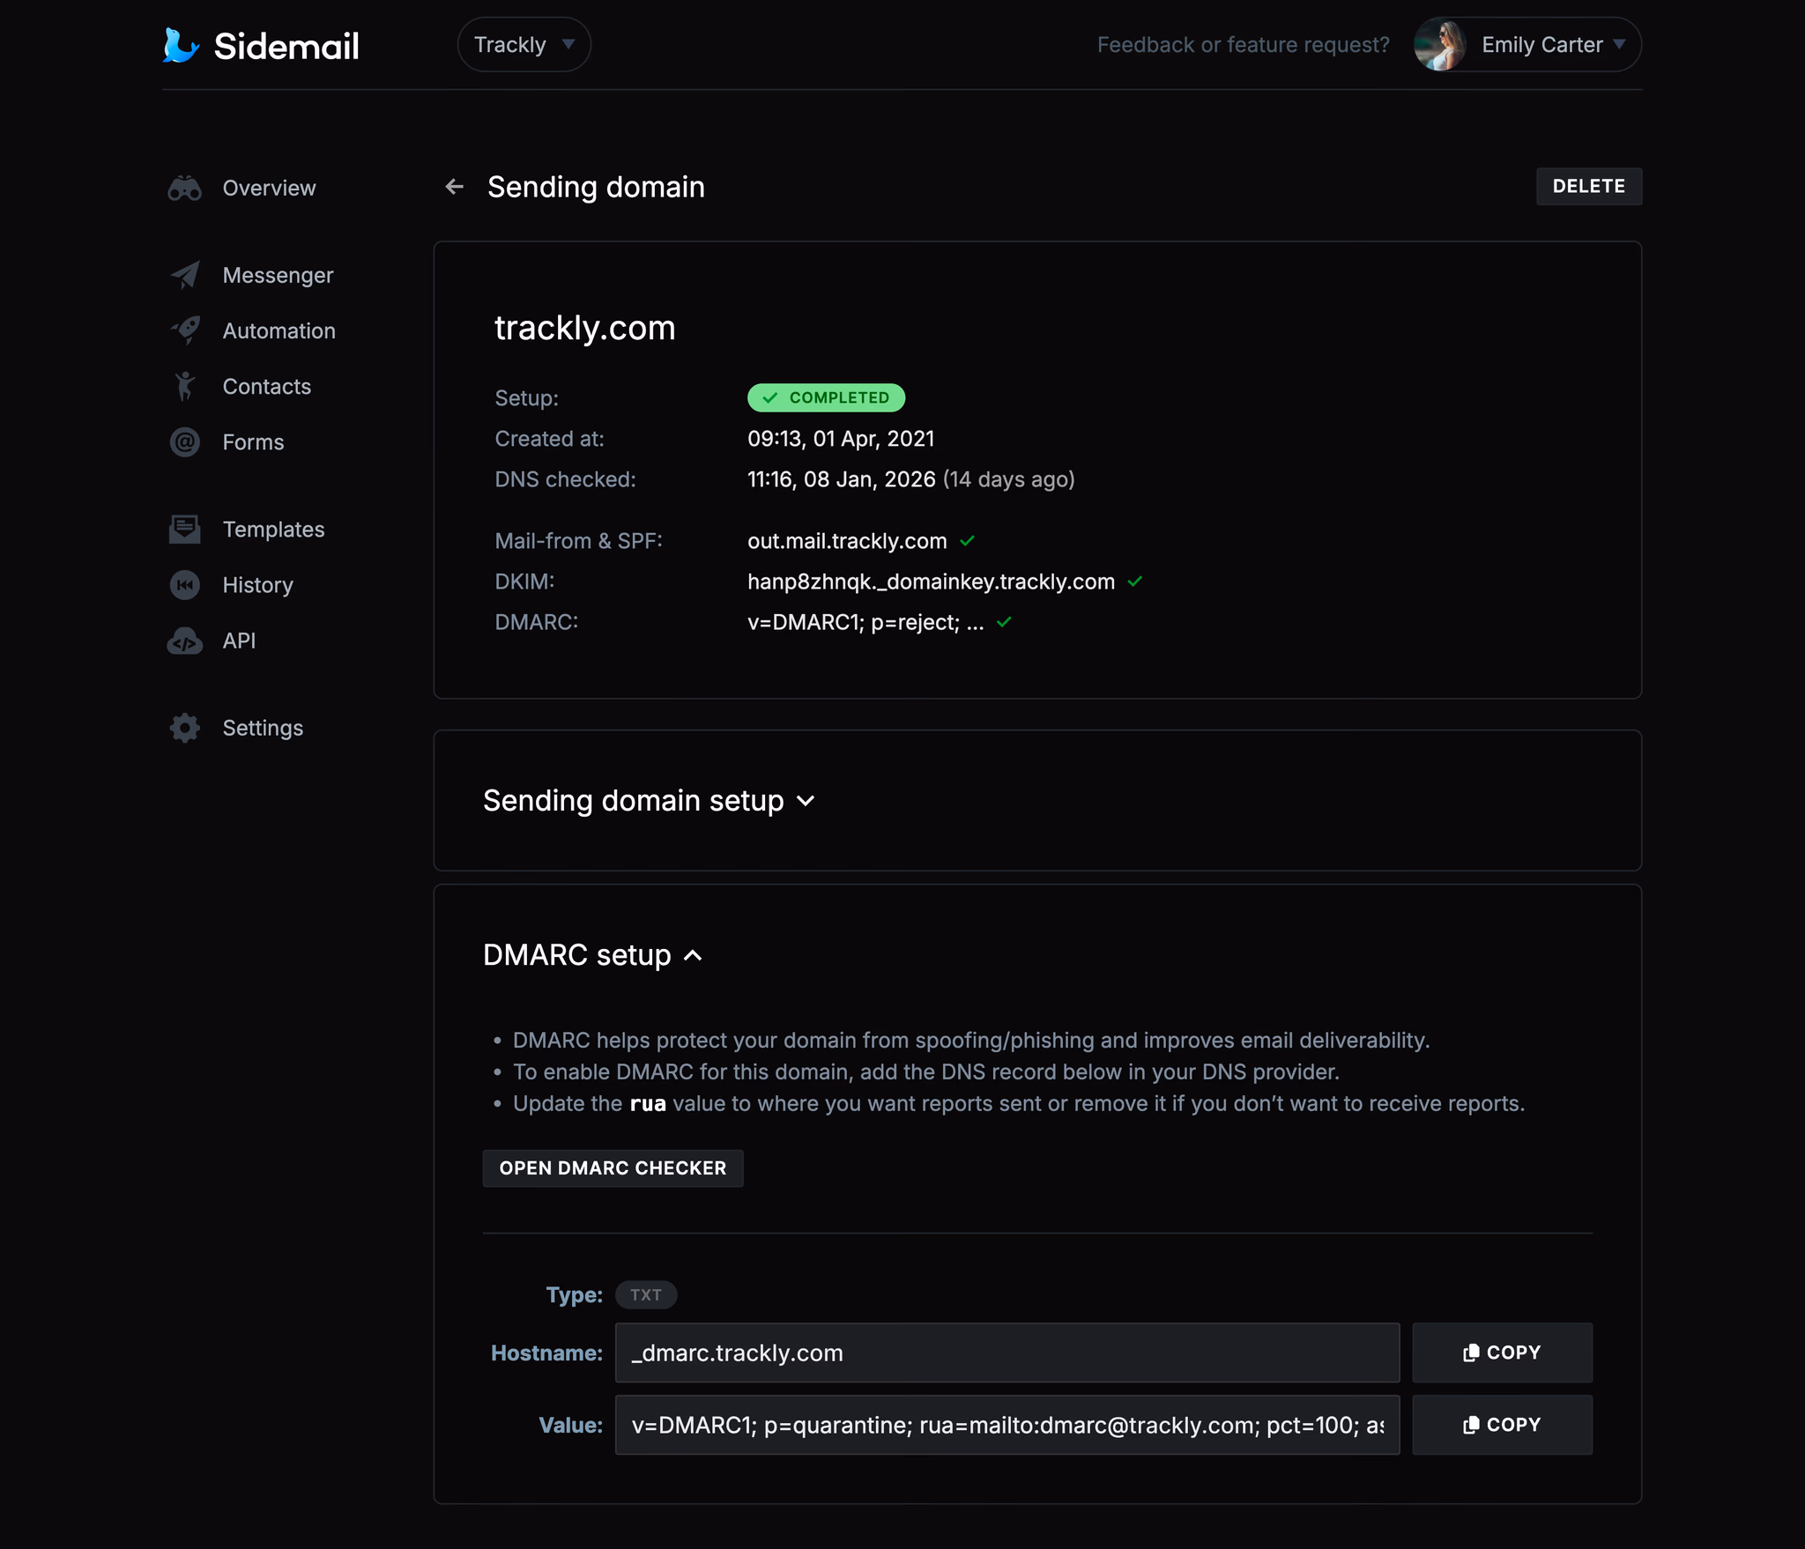Open Settings with the gear icon
Viewport: 1805px width, 1549px height.
[184, 728]
